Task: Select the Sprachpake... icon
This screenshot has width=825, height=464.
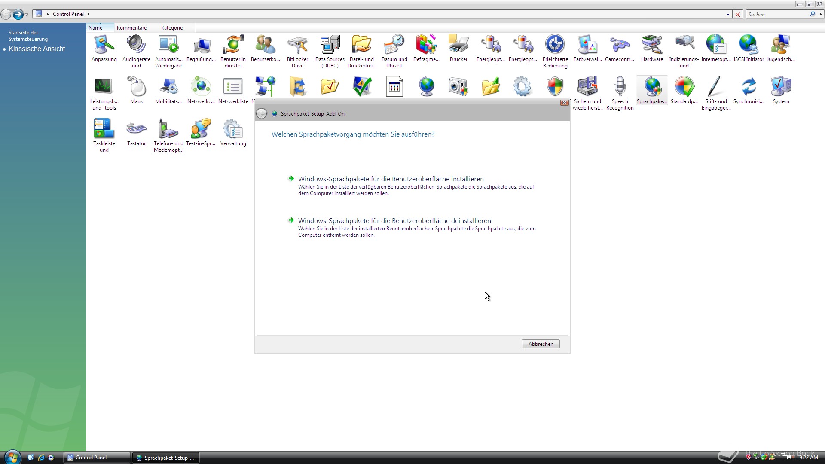Action: (x=652, y=91)
